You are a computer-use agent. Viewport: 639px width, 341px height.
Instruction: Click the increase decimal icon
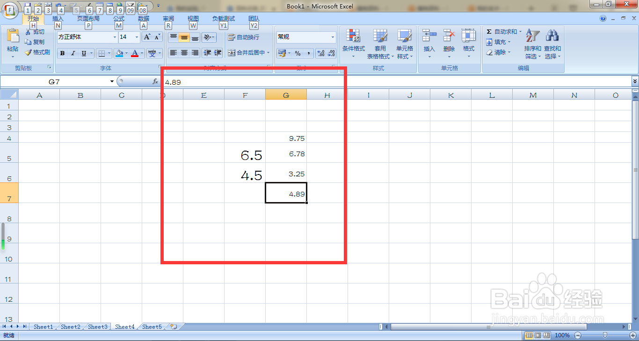[x=321, y=53]
